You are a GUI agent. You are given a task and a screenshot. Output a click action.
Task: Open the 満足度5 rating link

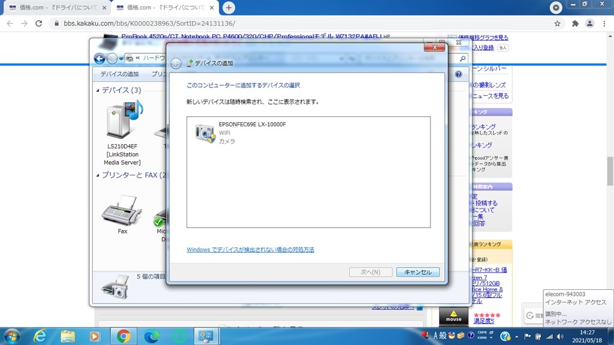(x=484, y=321)
